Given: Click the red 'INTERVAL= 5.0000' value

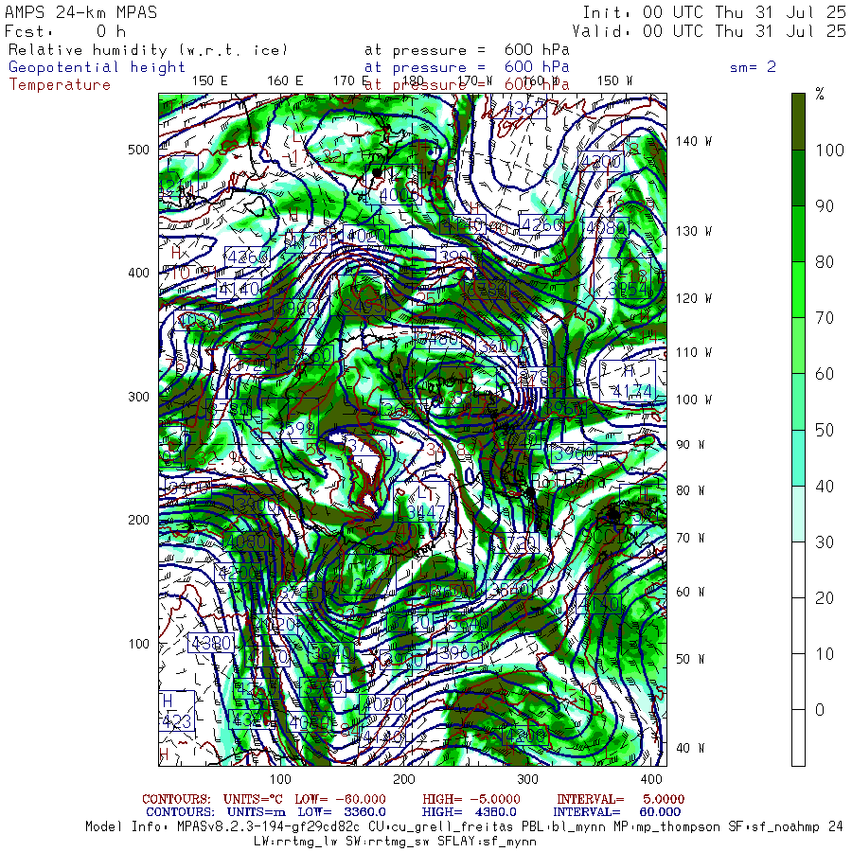Looking at the screenshot, I should (x=620, y=799).
